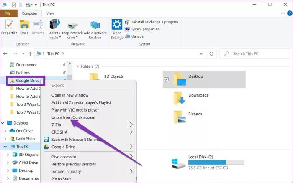Collapse the Folders (7) group
Screen dimensions: 293x183
tap(77, 66)
